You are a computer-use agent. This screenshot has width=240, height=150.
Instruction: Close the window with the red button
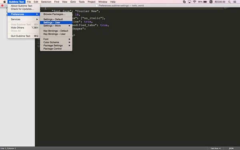coord(2,6)
